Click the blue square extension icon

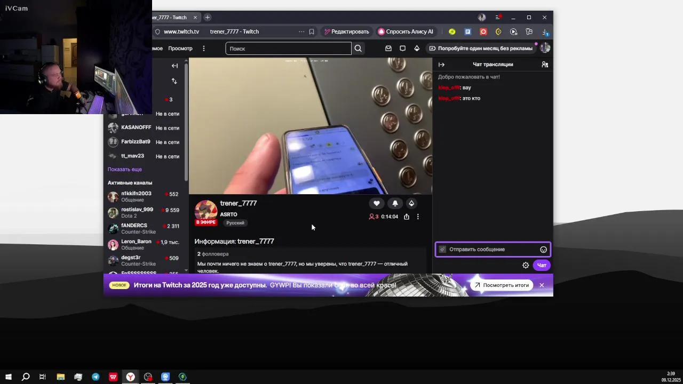(x=467, y=31)
